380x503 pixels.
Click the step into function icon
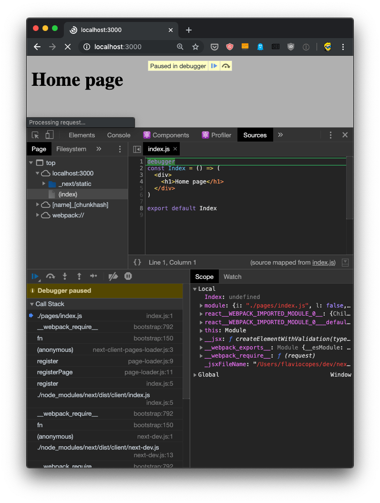coord(65,277)
